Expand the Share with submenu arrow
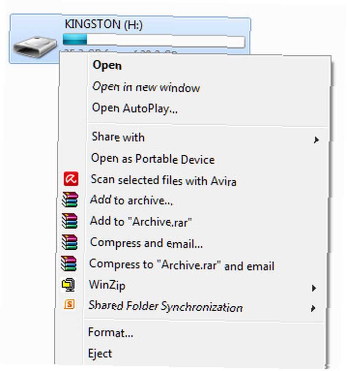347x371 pixels. coord(316,140)
